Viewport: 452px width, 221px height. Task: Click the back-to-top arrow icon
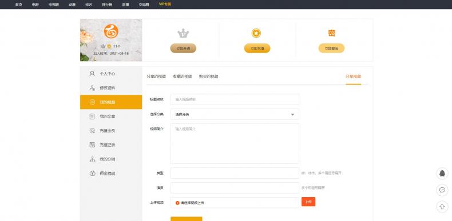click(x=442, y=207)
